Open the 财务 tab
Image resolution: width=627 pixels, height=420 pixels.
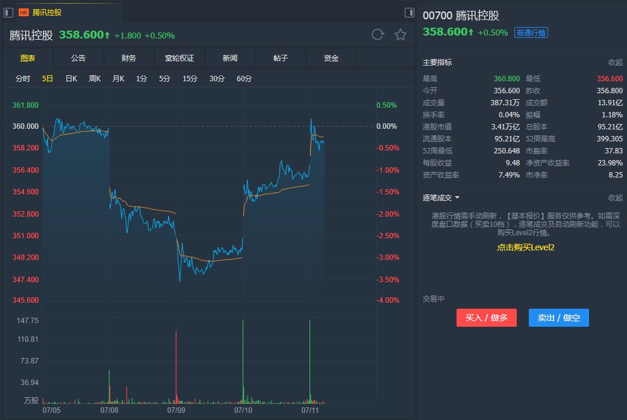128,58
